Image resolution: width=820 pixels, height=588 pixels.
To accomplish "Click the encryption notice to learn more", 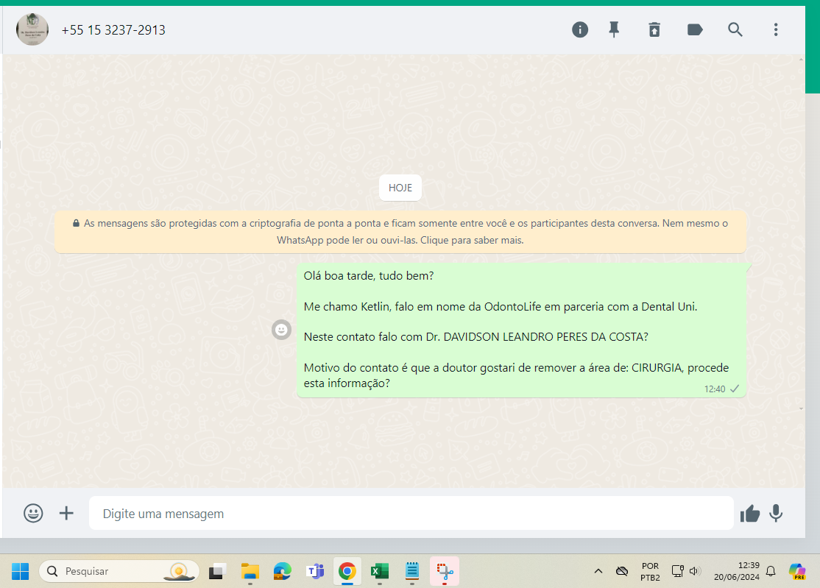I will click(400, 232).
